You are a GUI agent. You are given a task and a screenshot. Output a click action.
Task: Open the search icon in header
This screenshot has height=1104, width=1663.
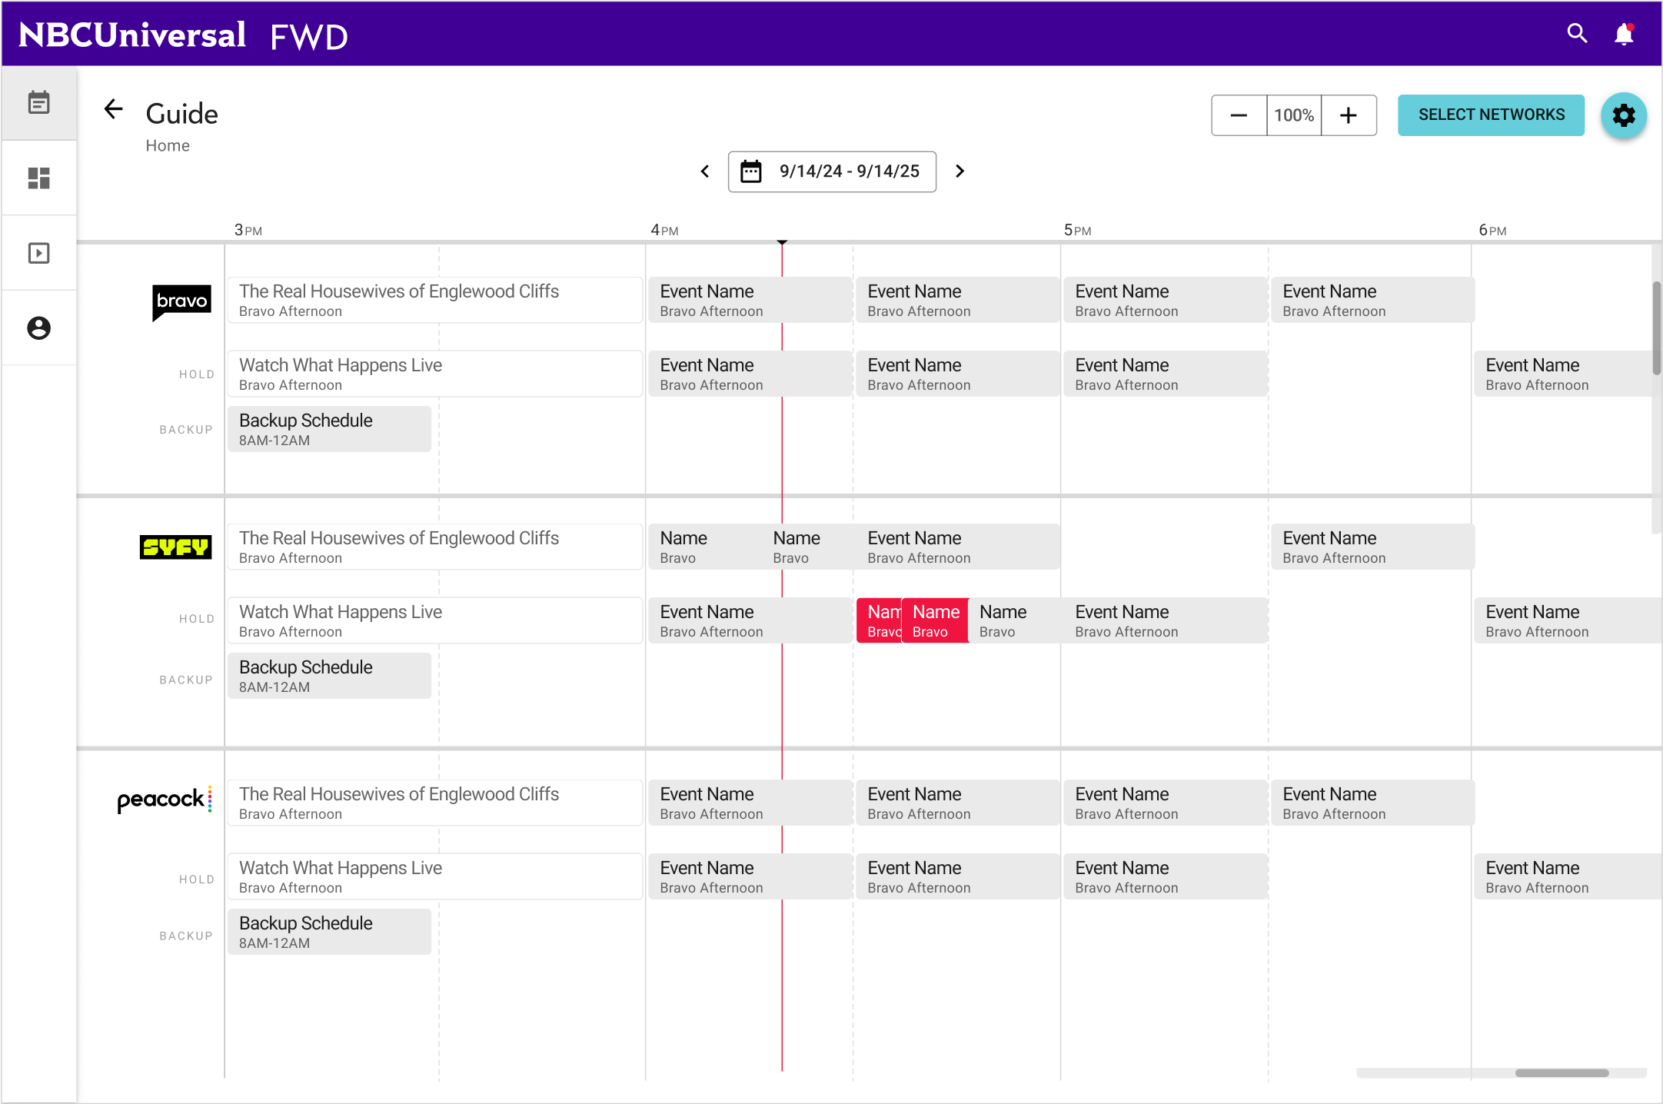[1577, 33]
